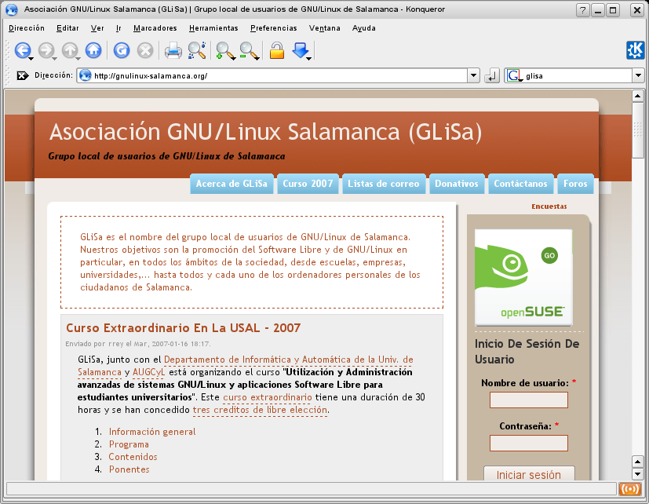Zoom in with the magnifier plus icon

[224, 51]
